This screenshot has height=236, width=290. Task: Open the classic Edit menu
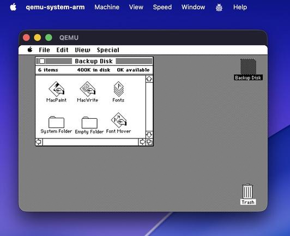tap(63, 50)
